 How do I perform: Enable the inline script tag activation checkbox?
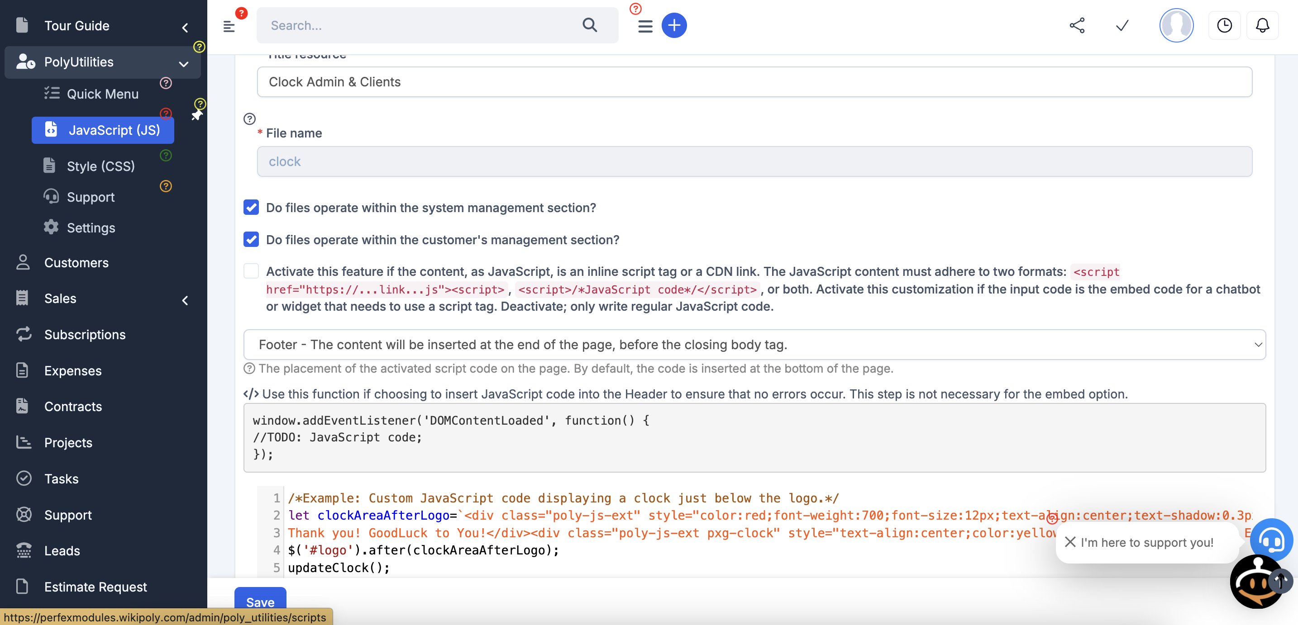pos(251,270)
